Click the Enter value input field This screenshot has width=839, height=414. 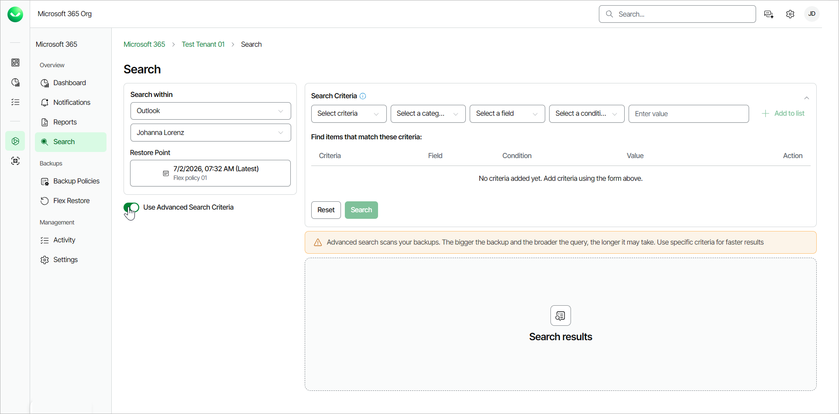pos(689,114)
